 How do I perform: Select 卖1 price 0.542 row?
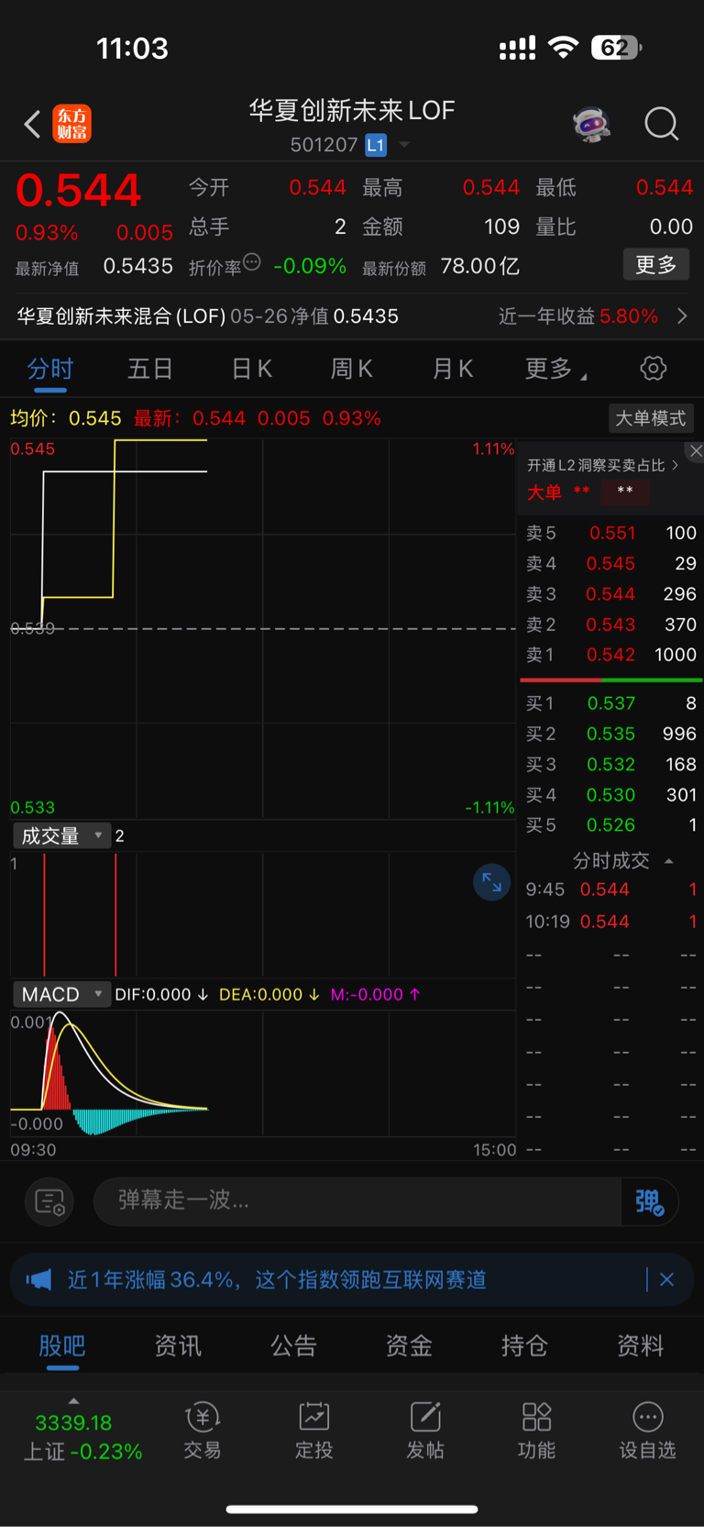[x=611, y=655]
